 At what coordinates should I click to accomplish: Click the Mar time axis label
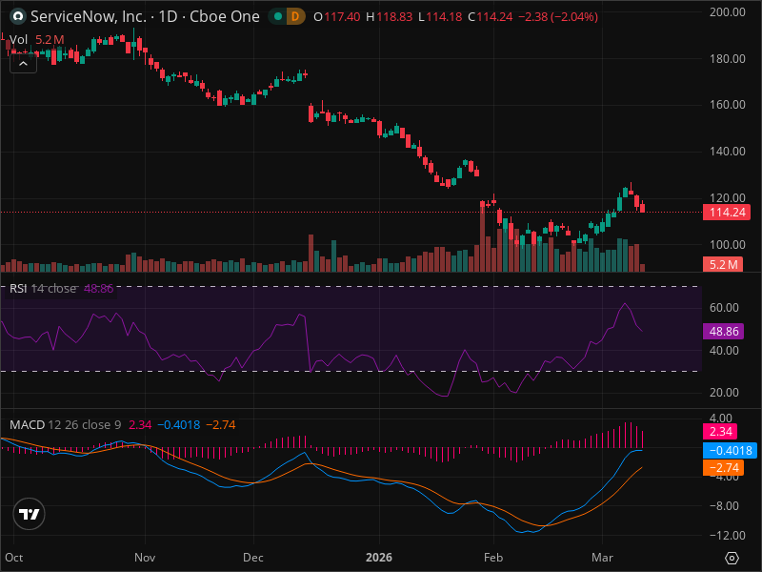click(602, 558)
